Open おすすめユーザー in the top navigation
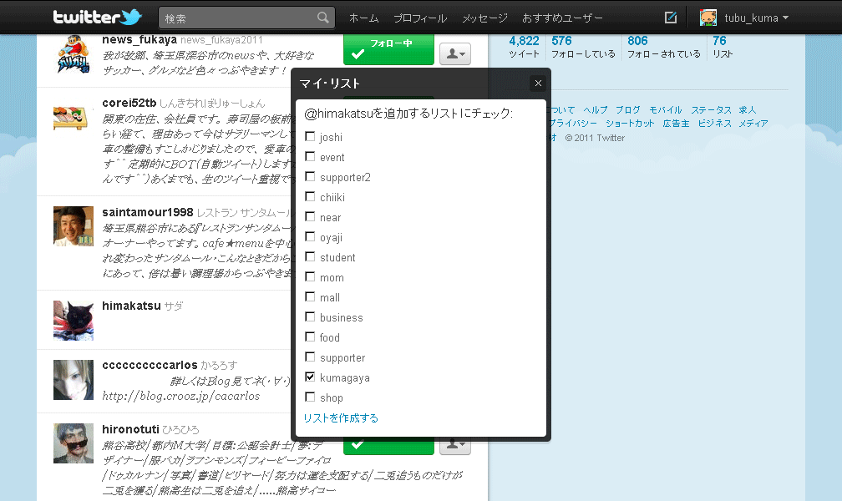Viewport: 842px width, 501px height. [x=562, y=18]
